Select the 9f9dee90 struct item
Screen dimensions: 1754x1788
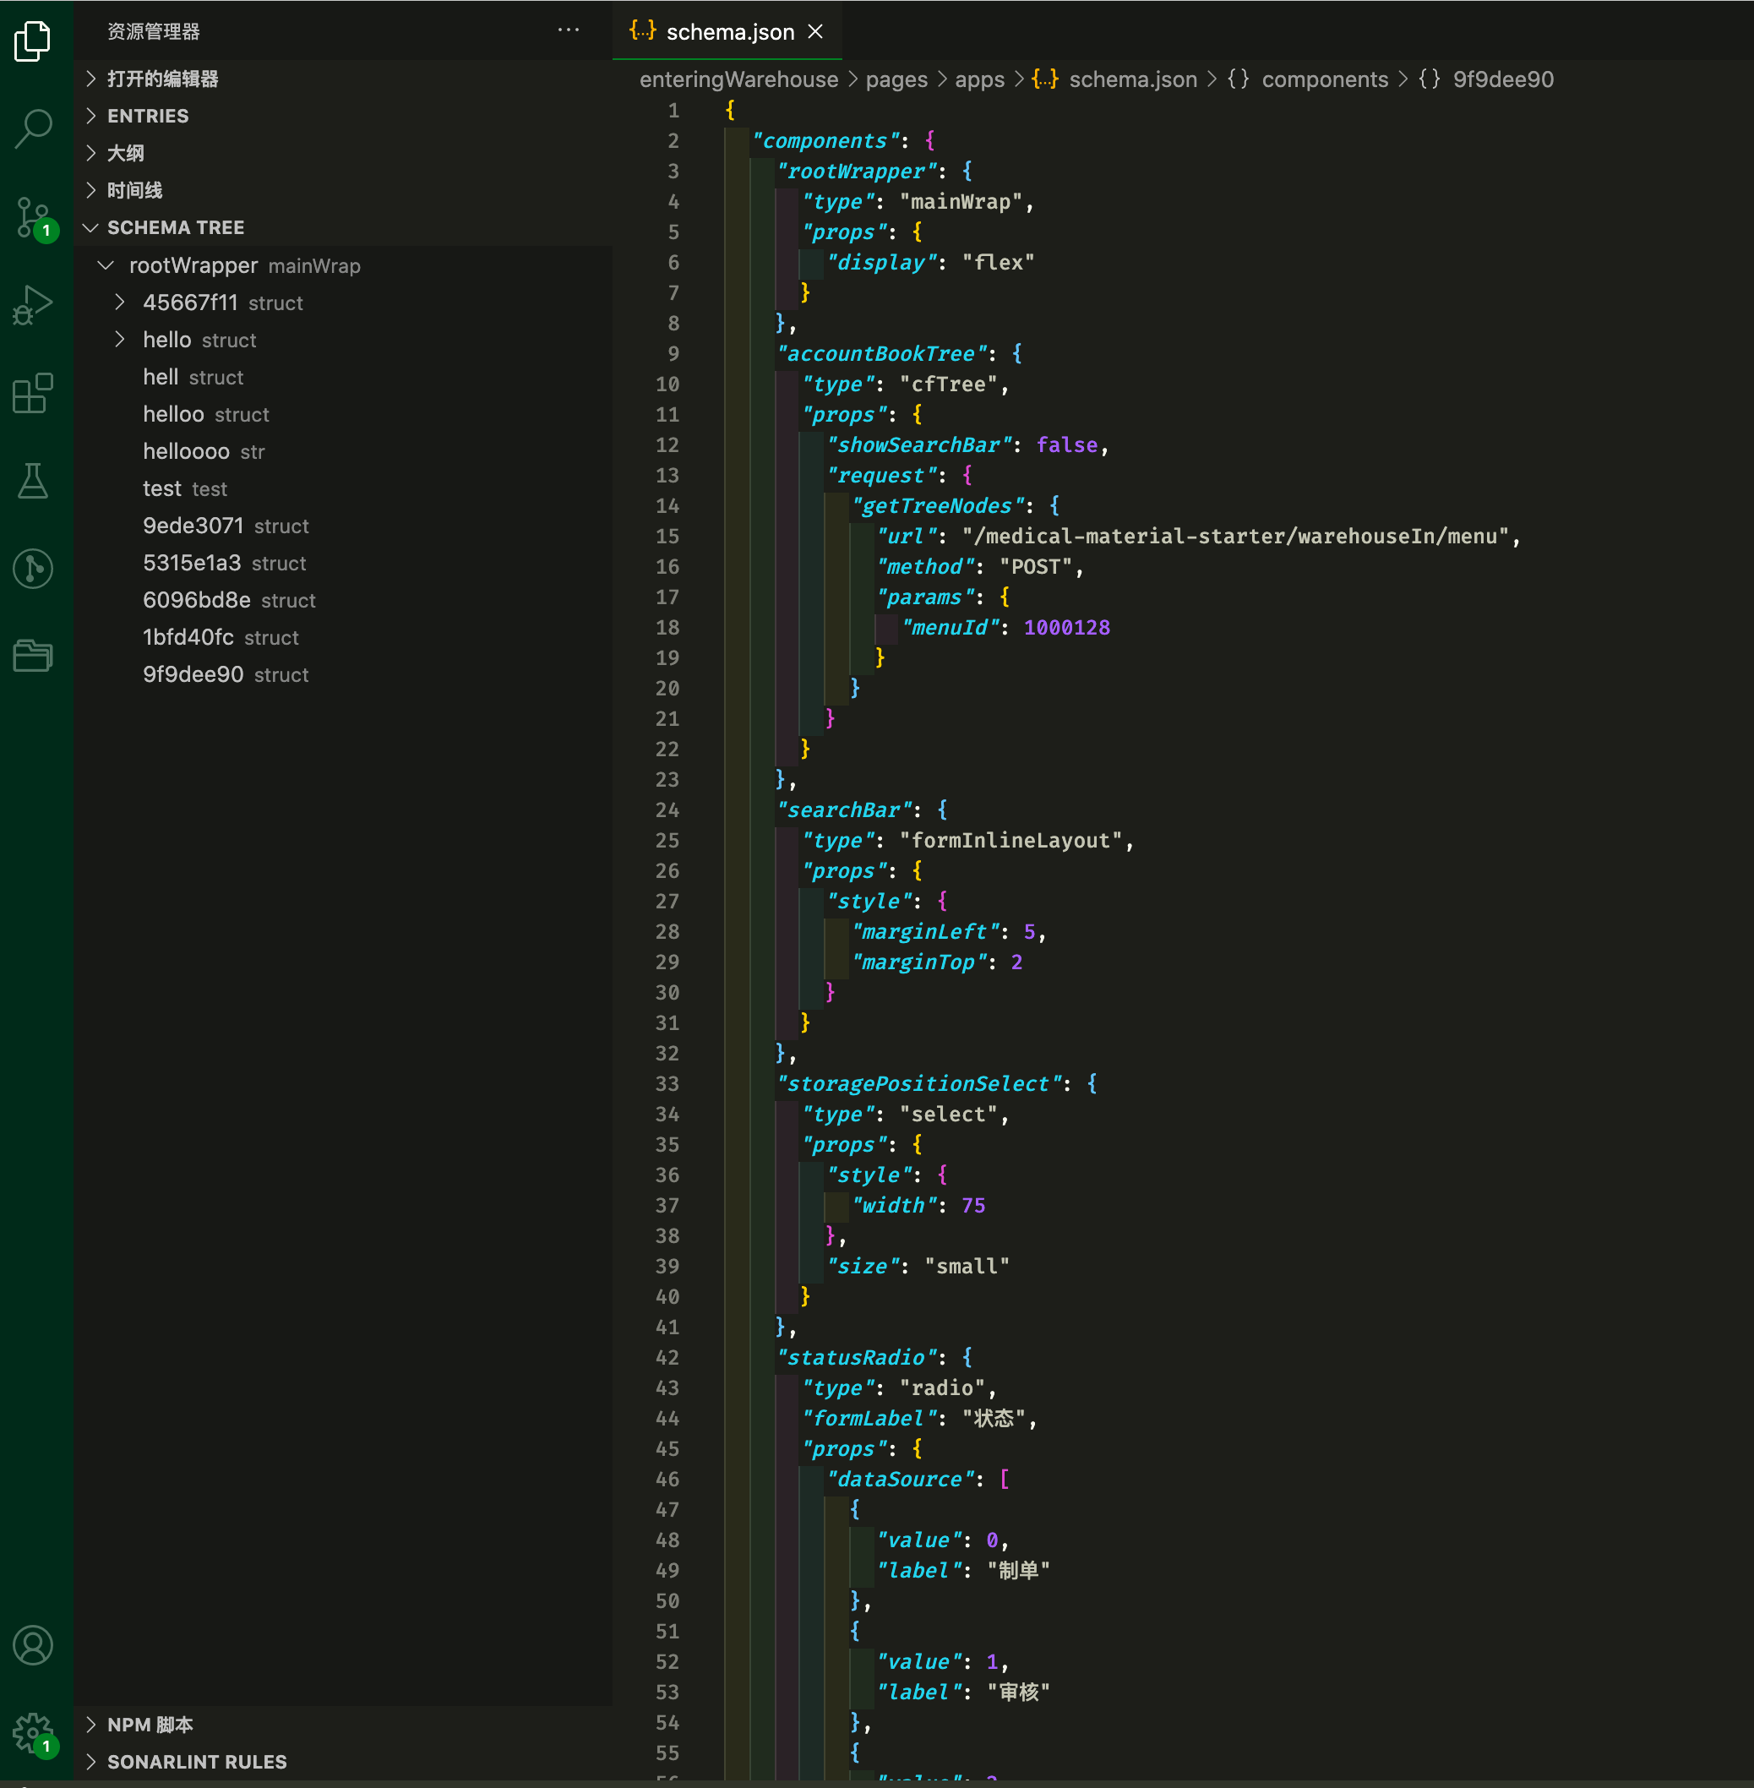[343, 674]
